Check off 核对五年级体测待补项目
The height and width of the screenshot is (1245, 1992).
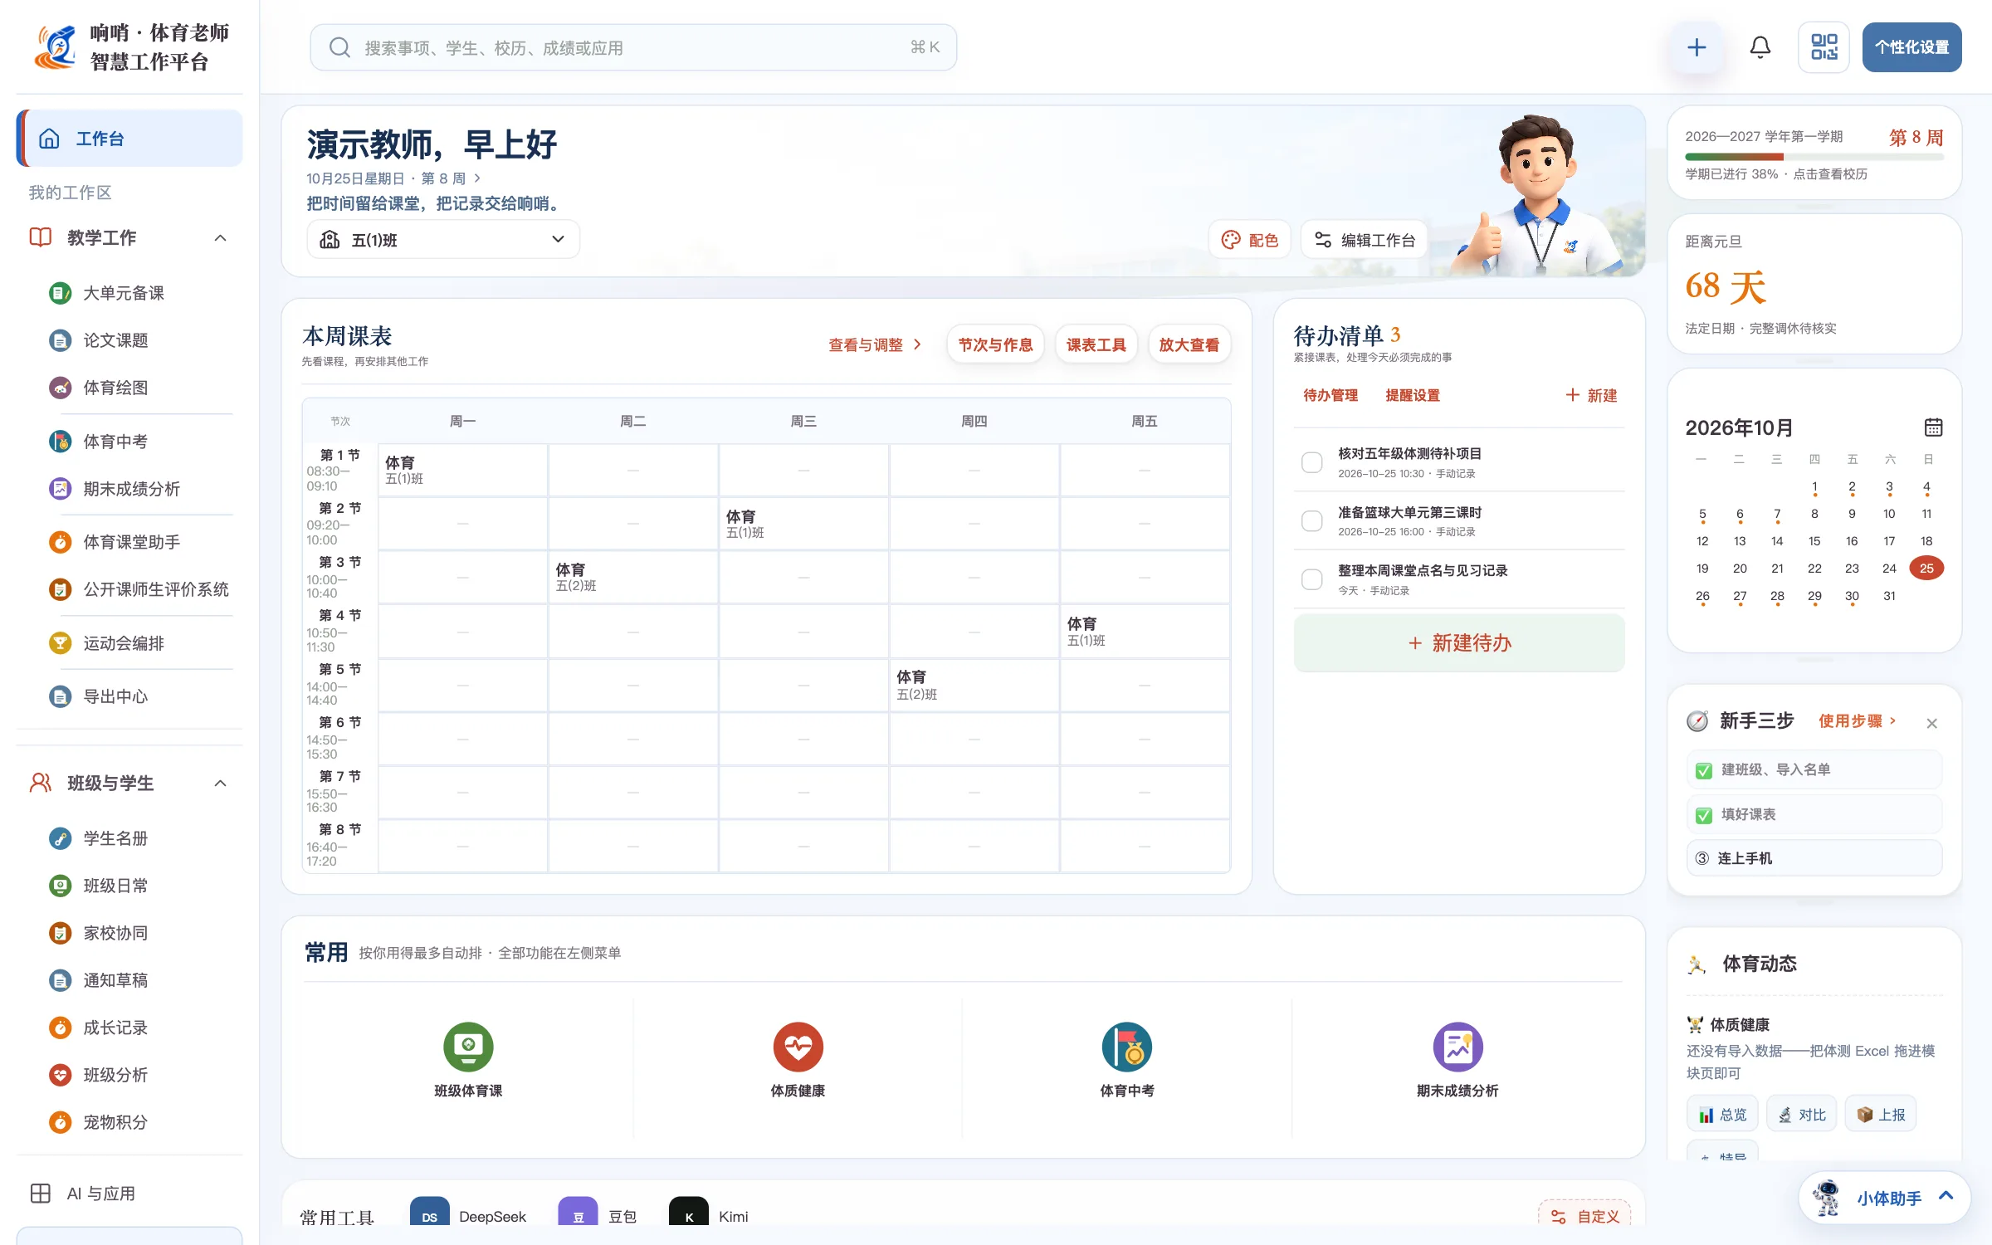click(1311, 462)
